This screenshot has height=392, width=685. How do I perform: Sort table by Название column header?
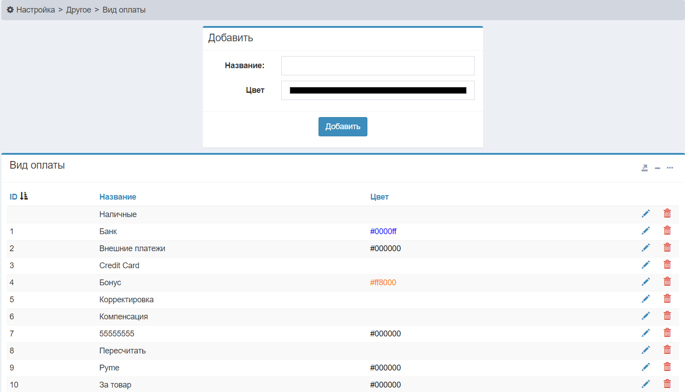(118, 197)
